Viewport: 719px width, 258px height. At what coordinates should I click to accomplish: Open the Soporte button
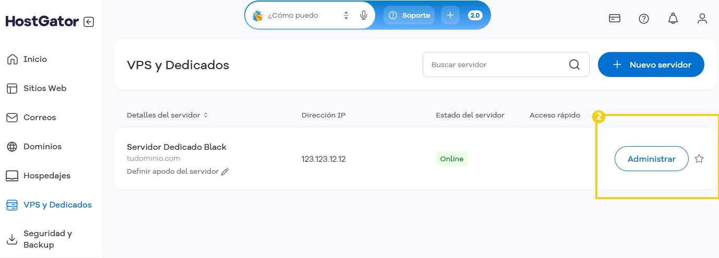click(409, 15)
